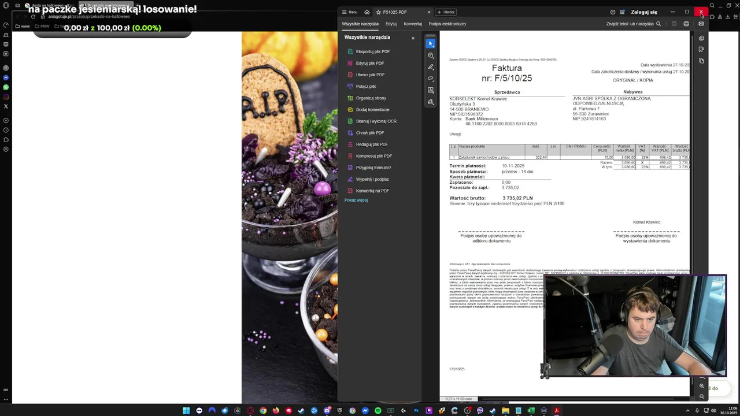
Task: Click the Wartość brutto 3 735,02 PLN text
Action: click(x=491, y=198)
